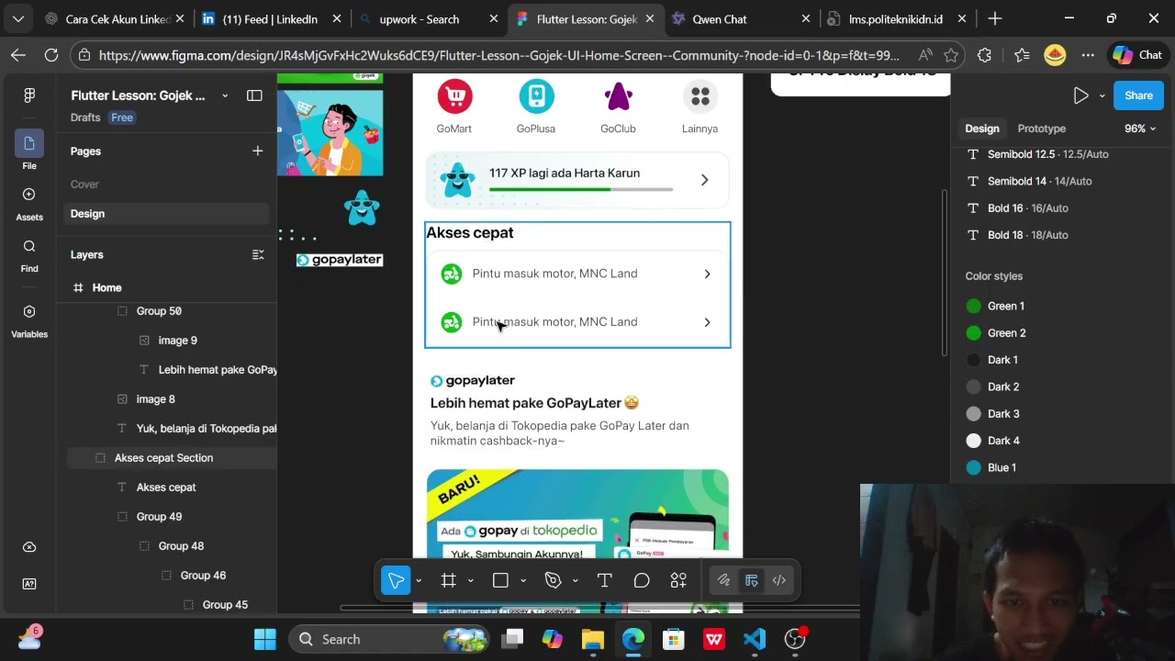
Task: Click the browser address bar URL
Action: (x=498, y=55)
